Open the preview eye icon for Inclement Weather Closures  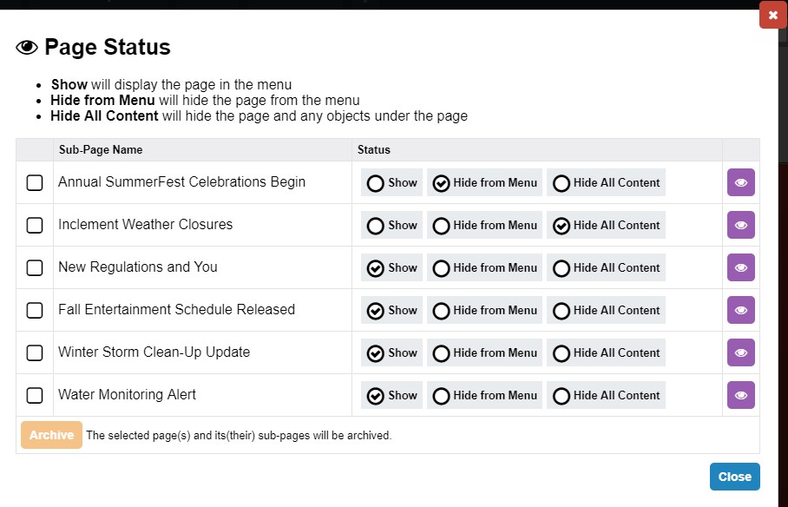point(740,225)
